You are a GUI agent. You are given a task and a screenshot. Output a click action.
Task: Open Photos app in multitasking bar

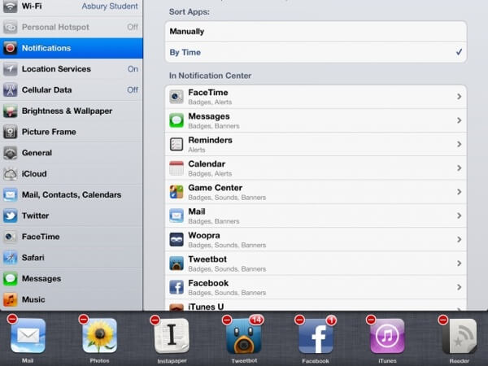click(99, 336)
